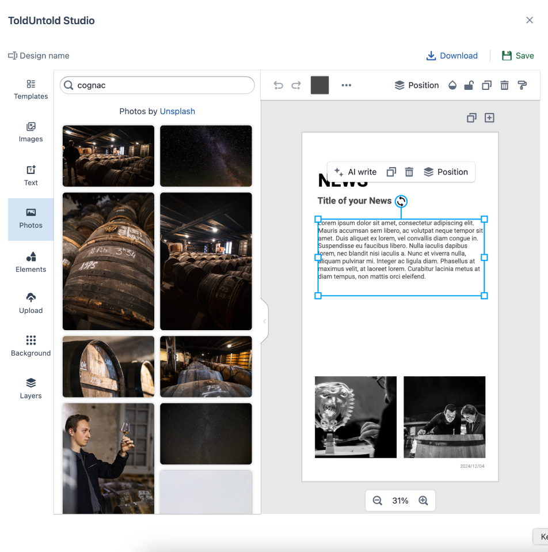Open the Unsplash link
The height and width of the screenshot is (552, 548).
point(177,111)
